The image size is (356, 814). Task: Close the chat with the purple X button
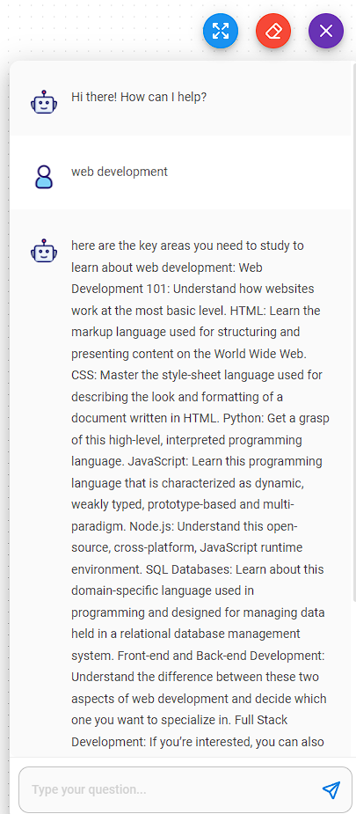[x=326, y=31]
